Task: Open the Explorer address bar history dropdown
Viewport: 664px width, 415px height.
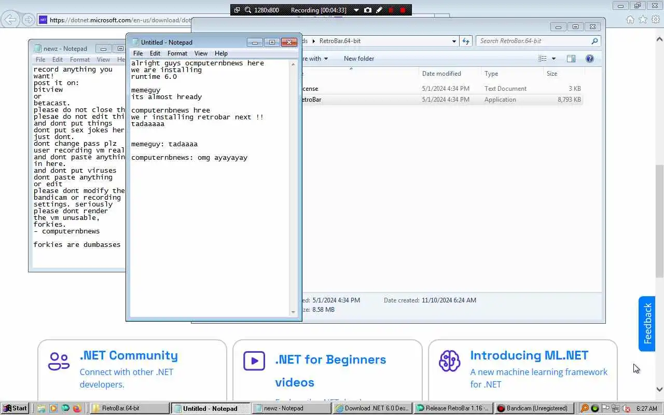Action: click(454, 41)
